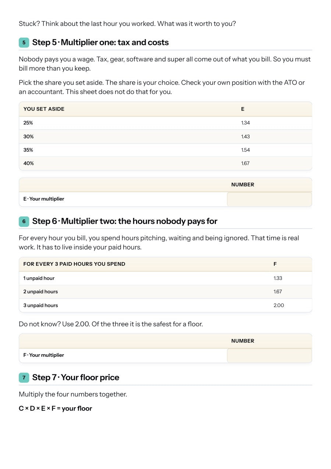The image size is (331, 469).
Task: Click the Step 7 floor price heading
Action: (x=76, y=378)
